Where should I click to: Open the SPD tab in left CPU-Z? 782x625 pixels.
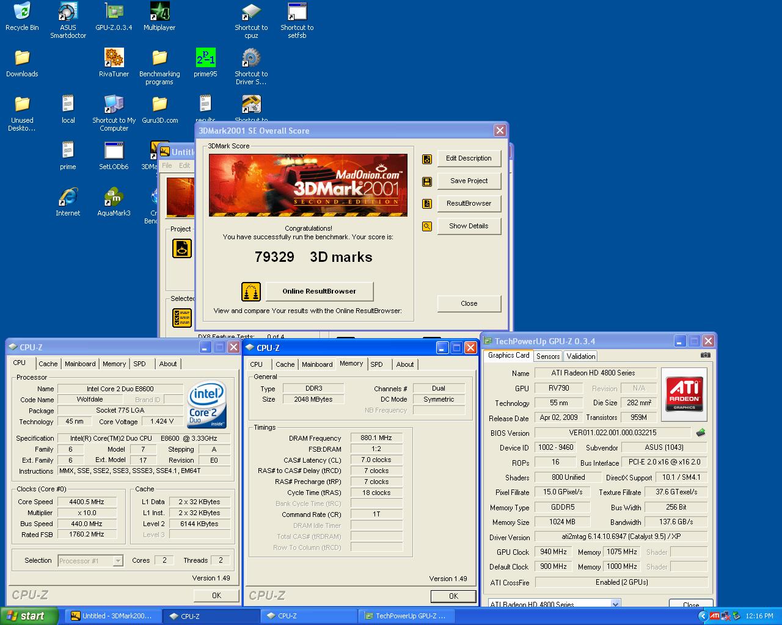click(140, 364)
